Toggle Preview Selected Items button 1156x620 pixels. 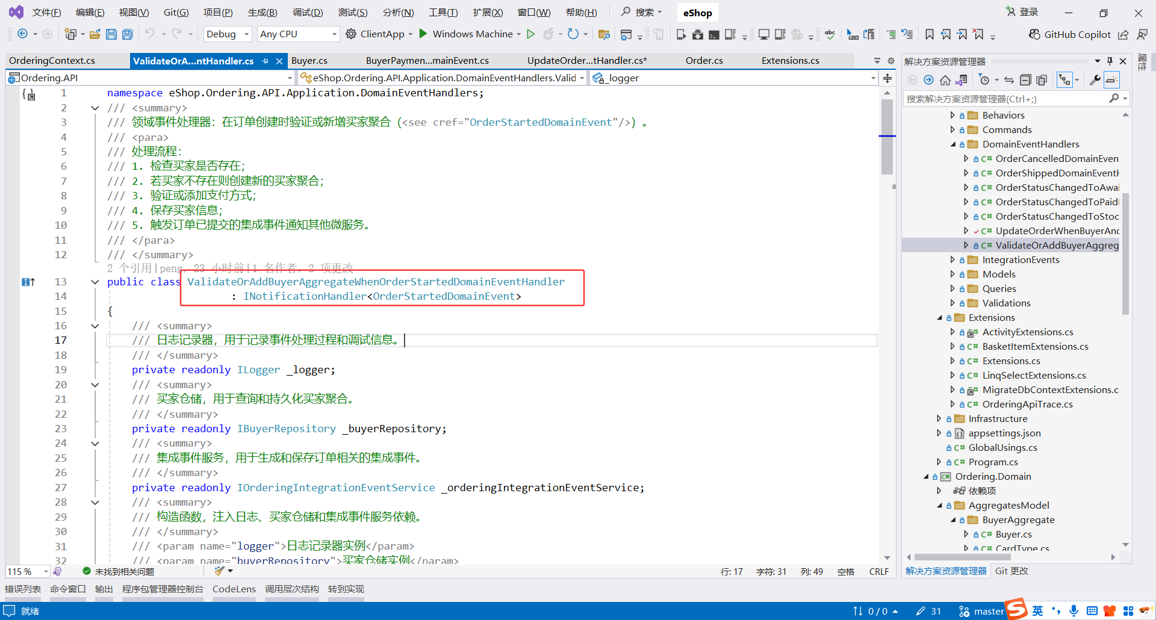[1111, 80]
